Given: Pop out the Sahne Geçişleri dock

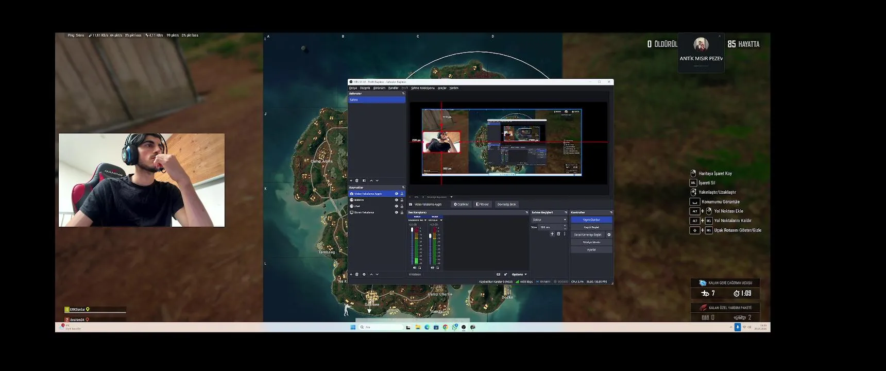Looking at the screenshot, I should (566, 212).
